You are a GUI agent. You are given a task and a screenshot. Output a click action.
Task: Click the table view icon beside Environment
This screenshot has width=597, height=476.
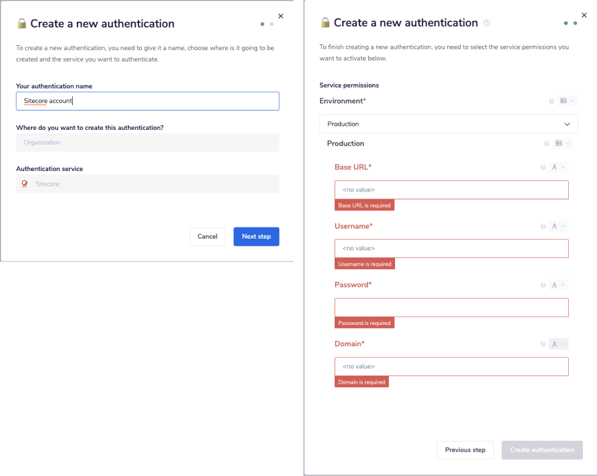[564, 100]
